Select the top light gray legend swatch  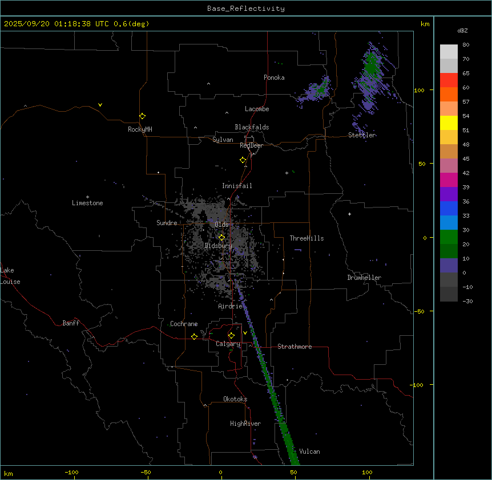tap(449, 51)
